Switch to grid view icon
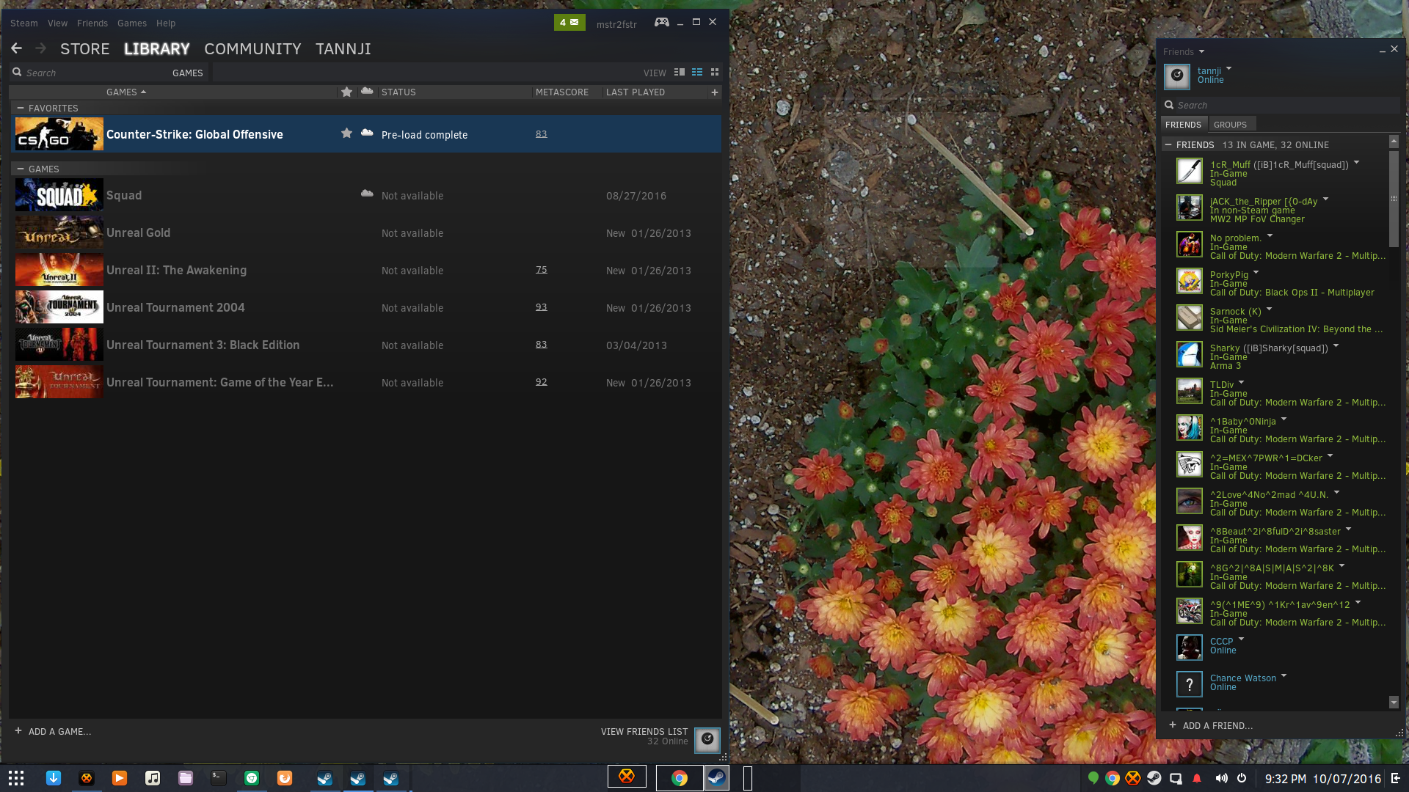 [715, 73]
